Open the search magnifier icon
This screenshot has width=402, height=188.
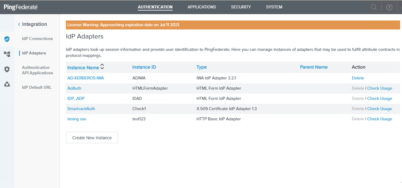coord(374,7)
